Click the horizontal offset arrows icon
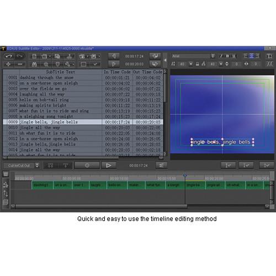 pyautogui.click(x=246, y=64)
